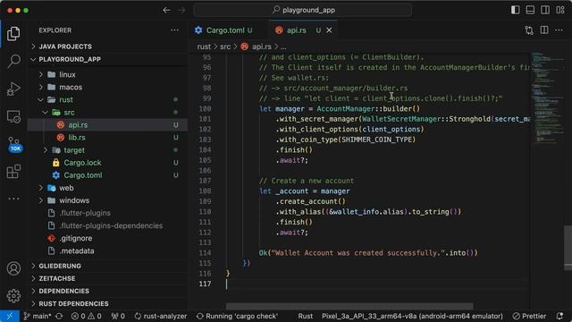
Task: Split the editor to the right
Action: click(544, 30)
